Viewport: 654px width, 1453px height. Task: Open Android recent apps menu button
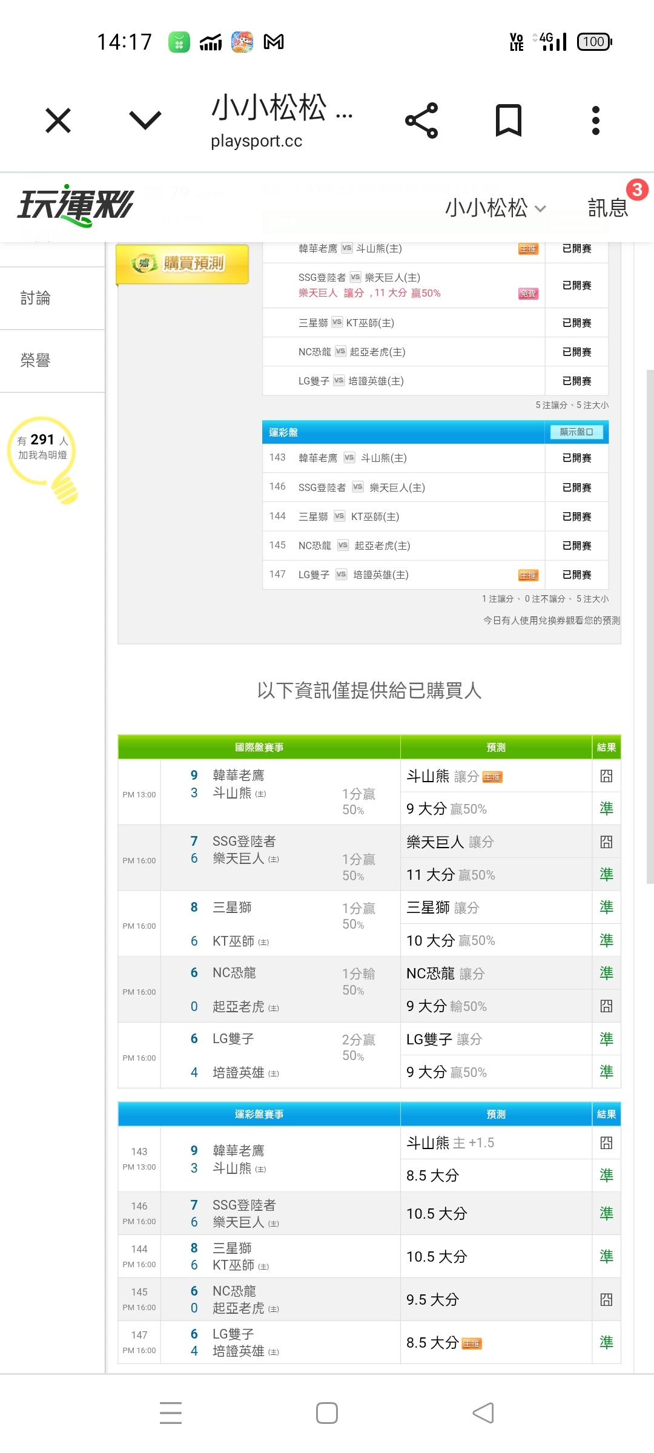[171, 1413]
